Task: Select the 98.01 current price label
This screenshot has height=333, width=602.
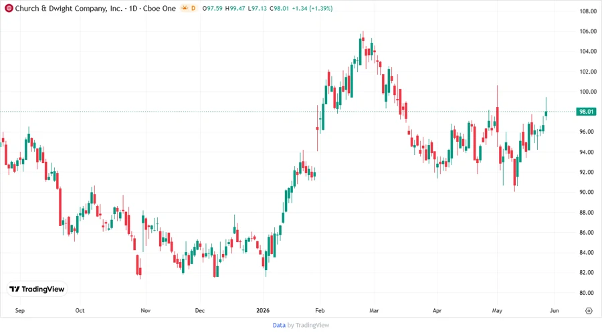Action: 586,112
